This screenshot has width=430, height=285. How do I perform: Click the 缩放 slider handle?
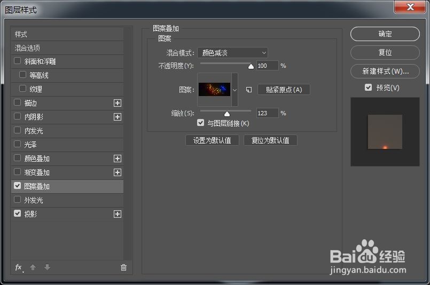(227, 114)
